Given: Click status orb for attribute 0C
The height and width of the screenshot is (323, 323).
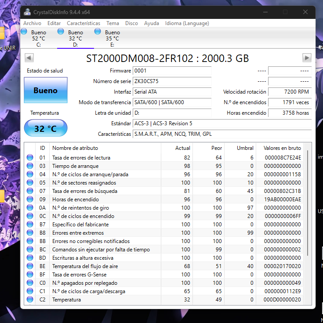Looking at the screenshot, I should pyautogui.click(x=30, y=216).
